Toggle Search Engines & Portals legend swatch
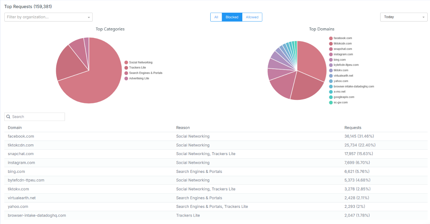Image resolution: width=430 pixels, height=224 pixels. click(126, 73)
